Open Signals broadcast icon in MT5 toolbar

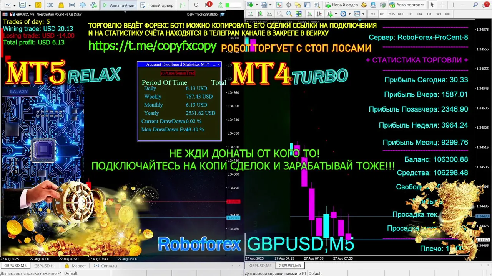coord(72,5)
